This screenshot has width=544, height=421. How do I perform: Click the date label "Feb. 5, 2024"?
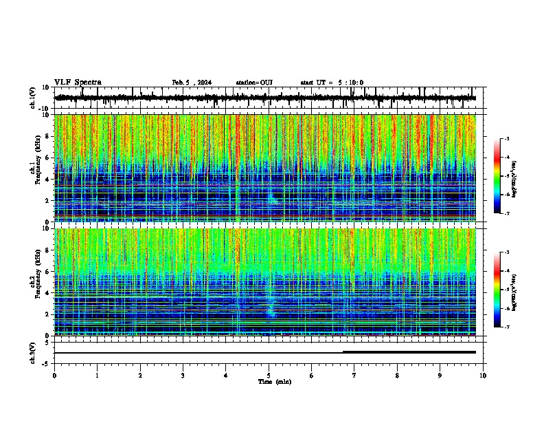point(192,83)
